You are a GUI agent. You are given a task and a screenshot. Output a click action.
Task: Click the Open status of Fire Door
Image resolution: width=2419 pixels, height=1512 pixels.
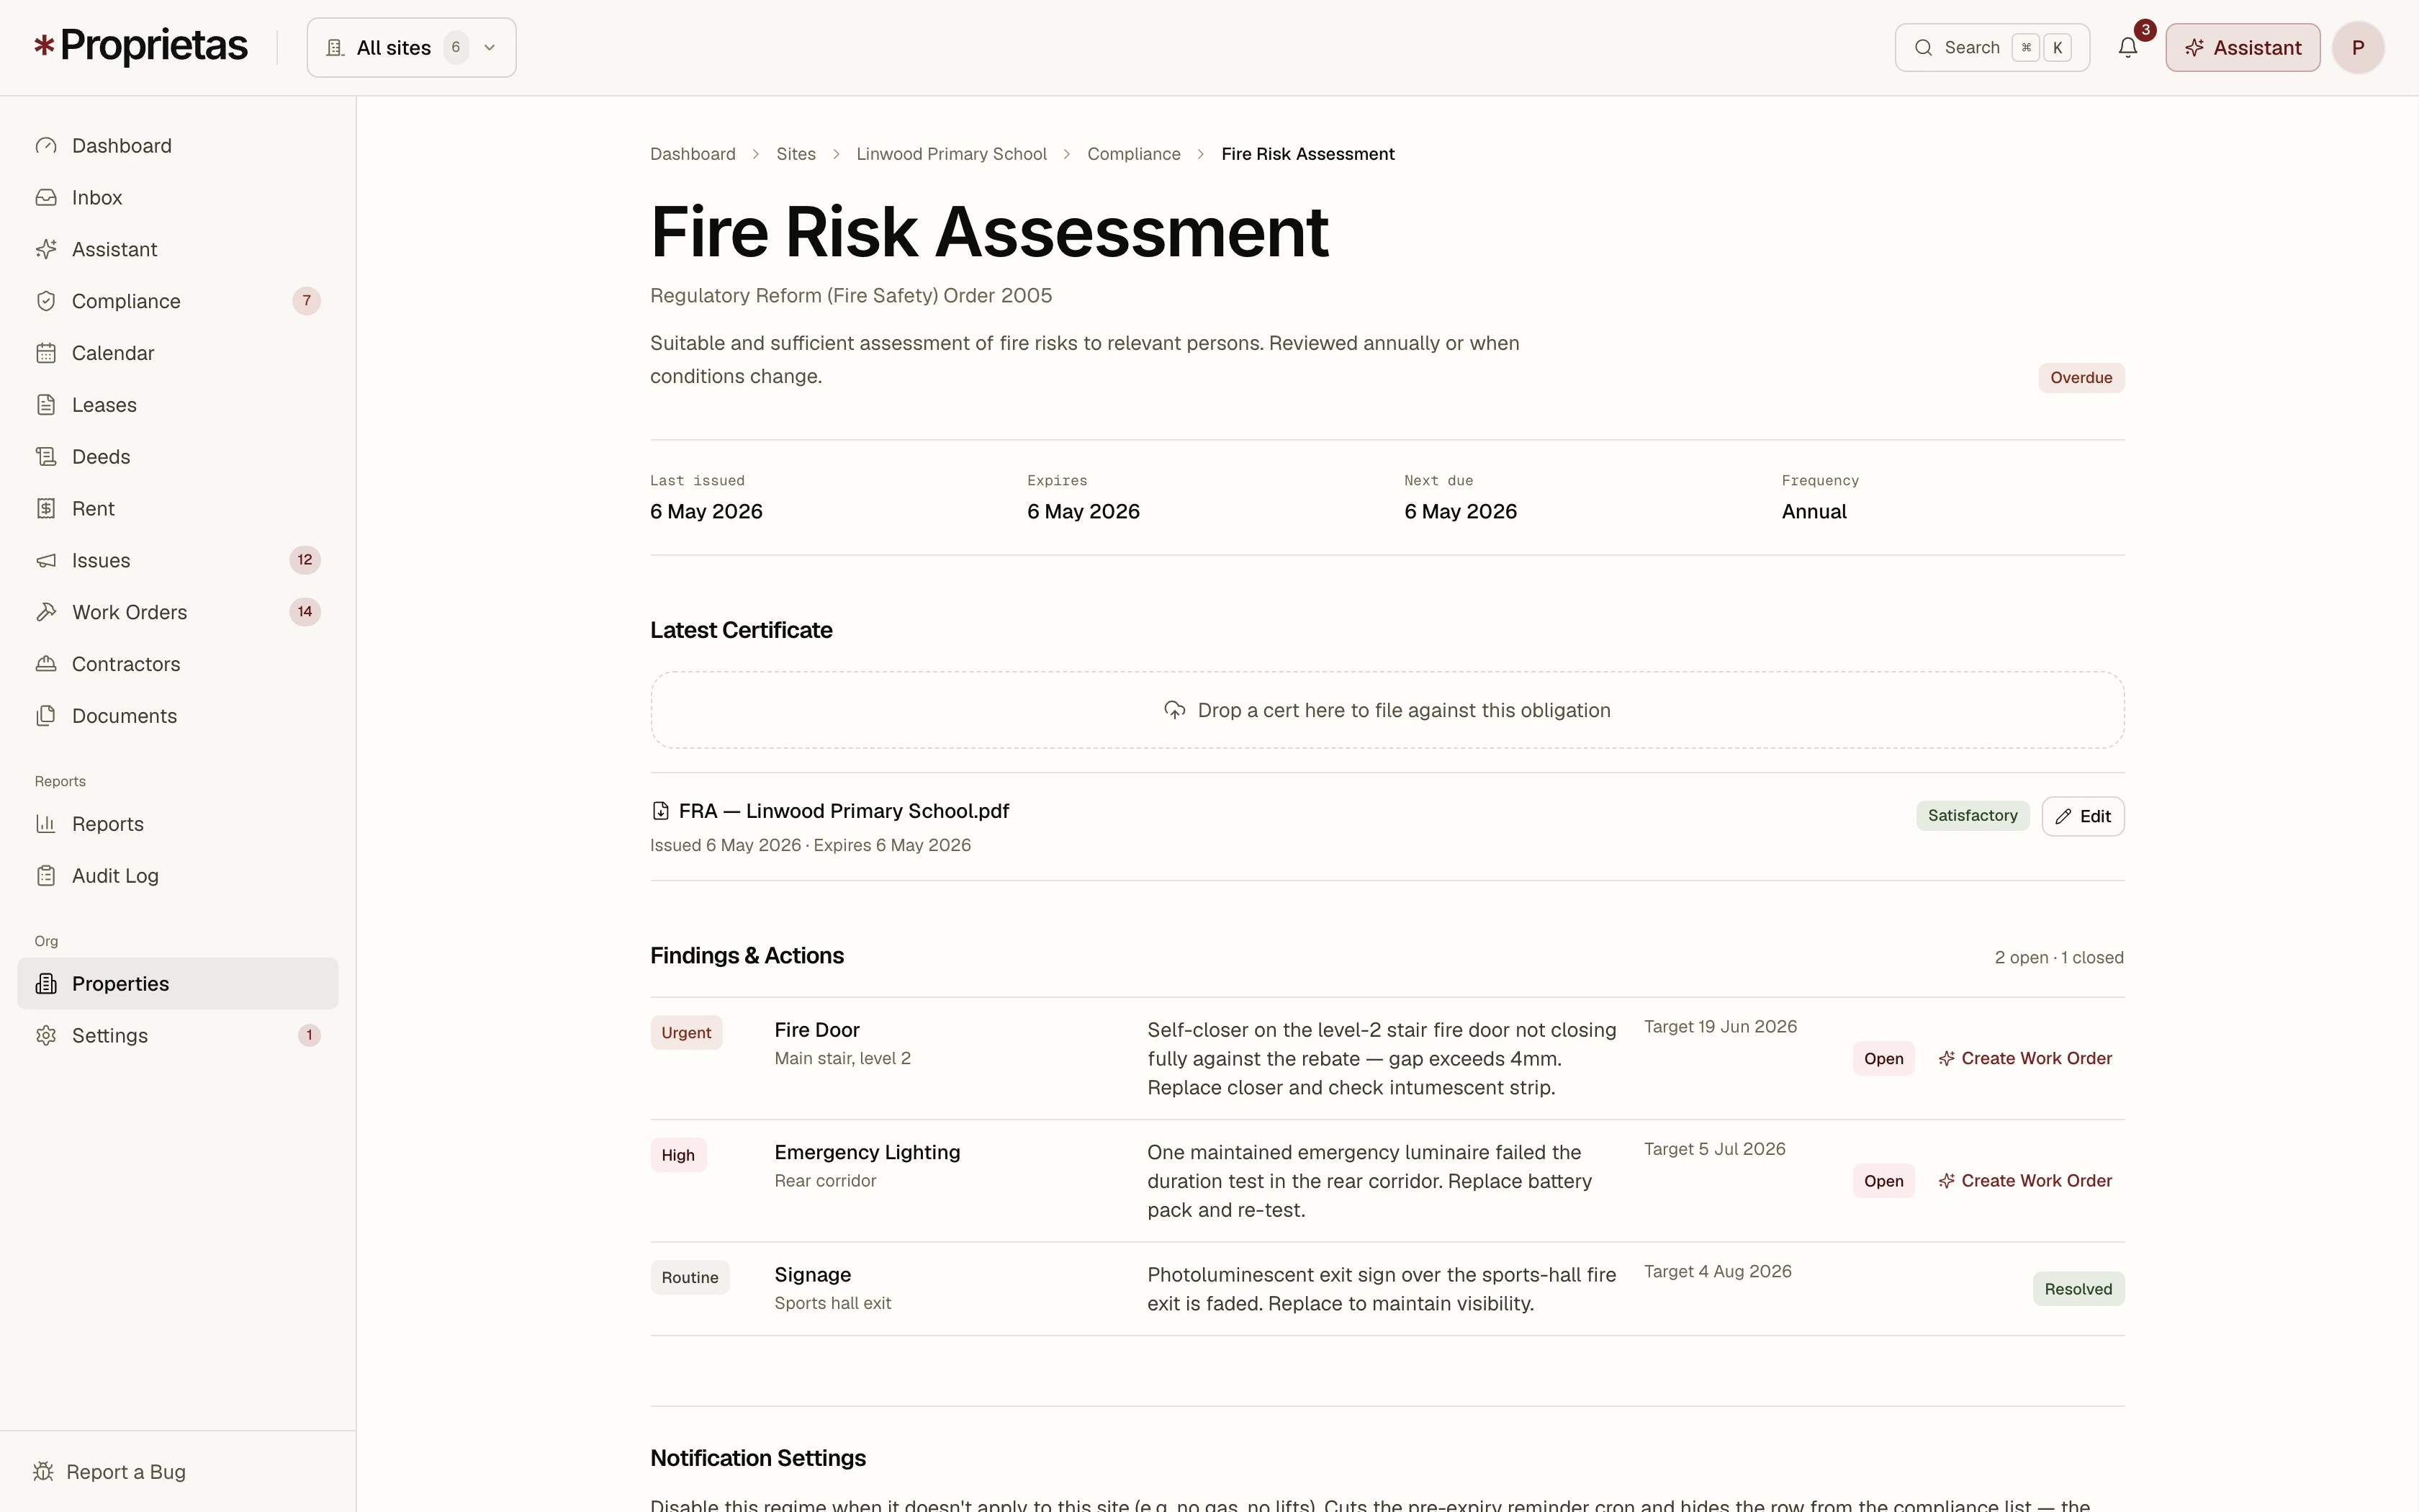click(x=1883, y=1059)
